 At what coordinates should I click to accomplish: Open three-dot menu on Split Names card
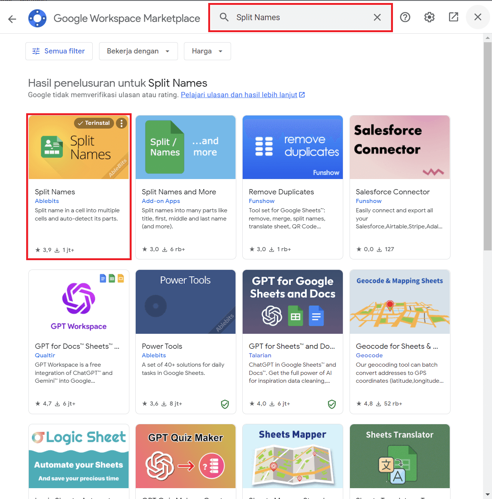pos(122,123)
